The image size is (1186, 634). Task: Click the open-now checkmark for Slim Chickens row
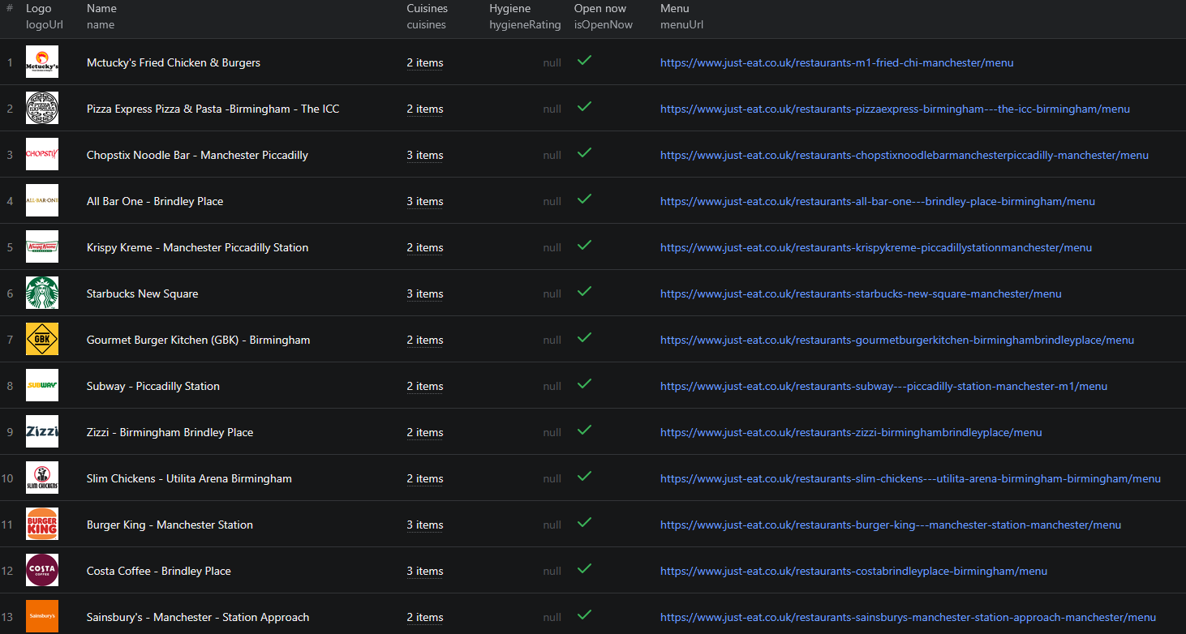(584, 476)
